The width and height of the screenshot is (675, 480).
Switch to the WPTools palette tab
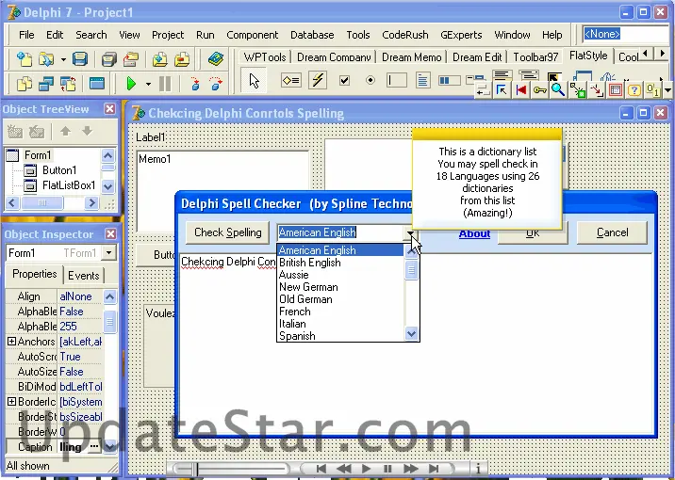tap(264, 57)
